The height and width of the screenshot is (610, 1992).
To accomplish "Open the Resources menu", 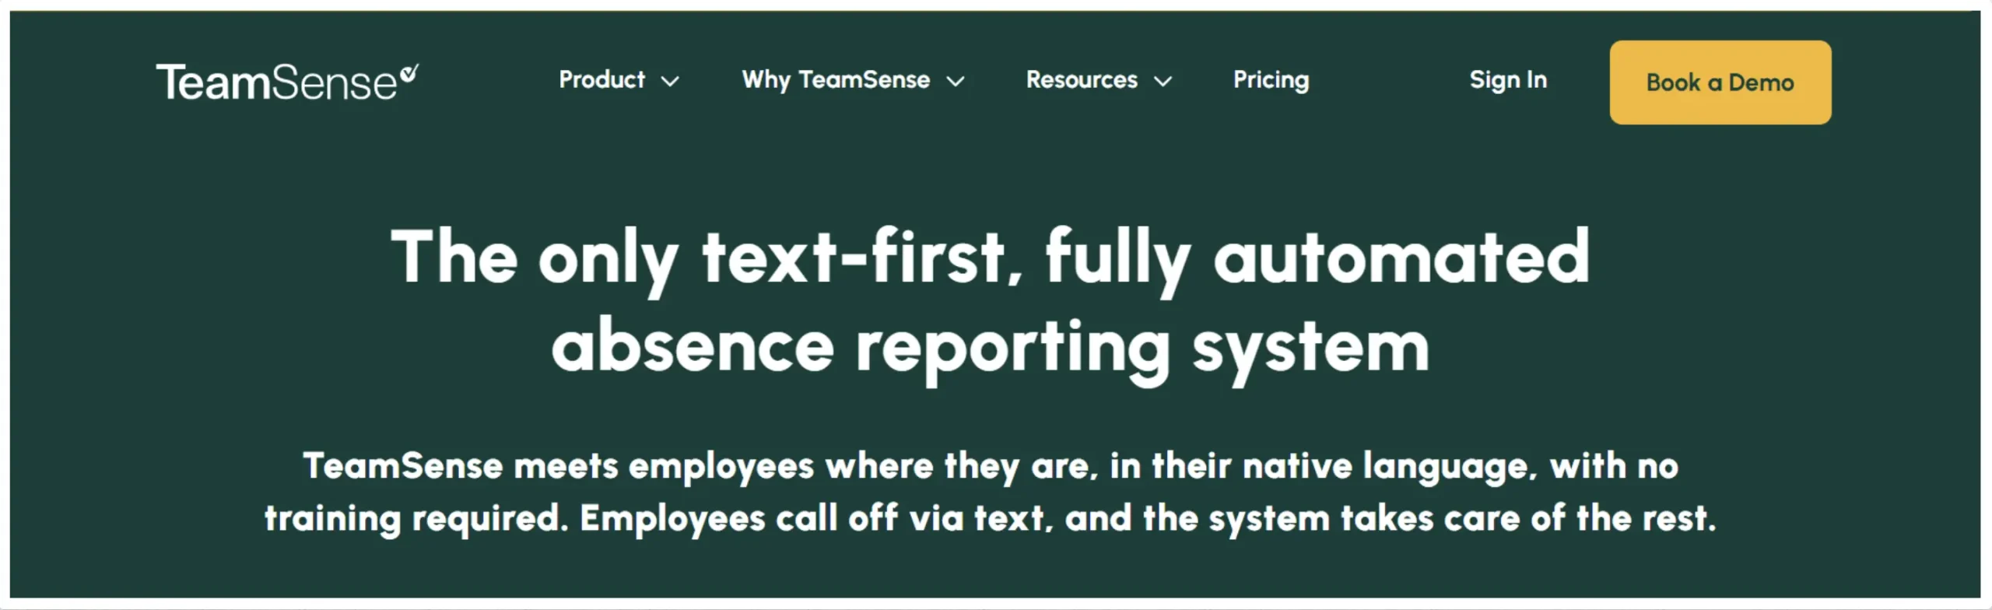I will click(1082, 79).
